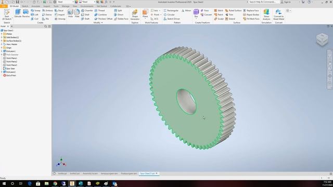Select the Extrude tool
The image size is (333, 187).
18,14
